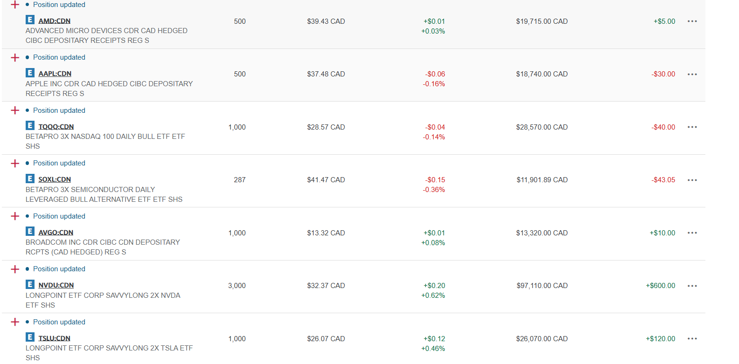Expand the AAPL:CDN position details
Image resolution: width=739 pixels, height=364 pixels.
tap(15, 57)
